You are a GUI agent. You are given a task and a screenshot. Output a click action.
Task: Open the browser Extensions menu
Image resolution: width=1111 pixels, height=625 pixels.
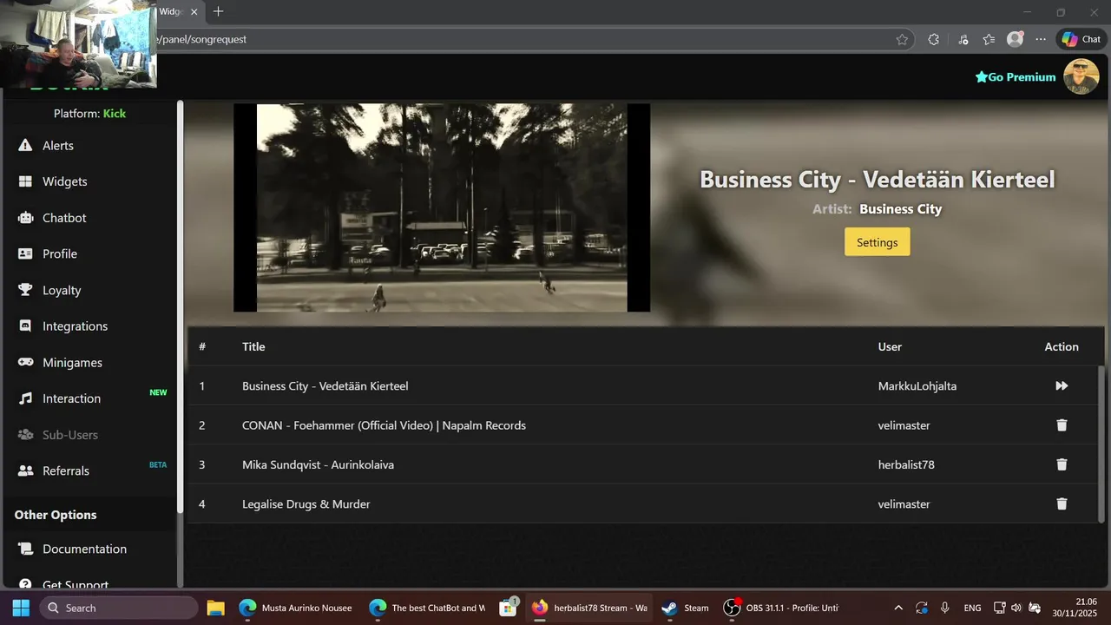pyautogui.click(x=934, y=39)
